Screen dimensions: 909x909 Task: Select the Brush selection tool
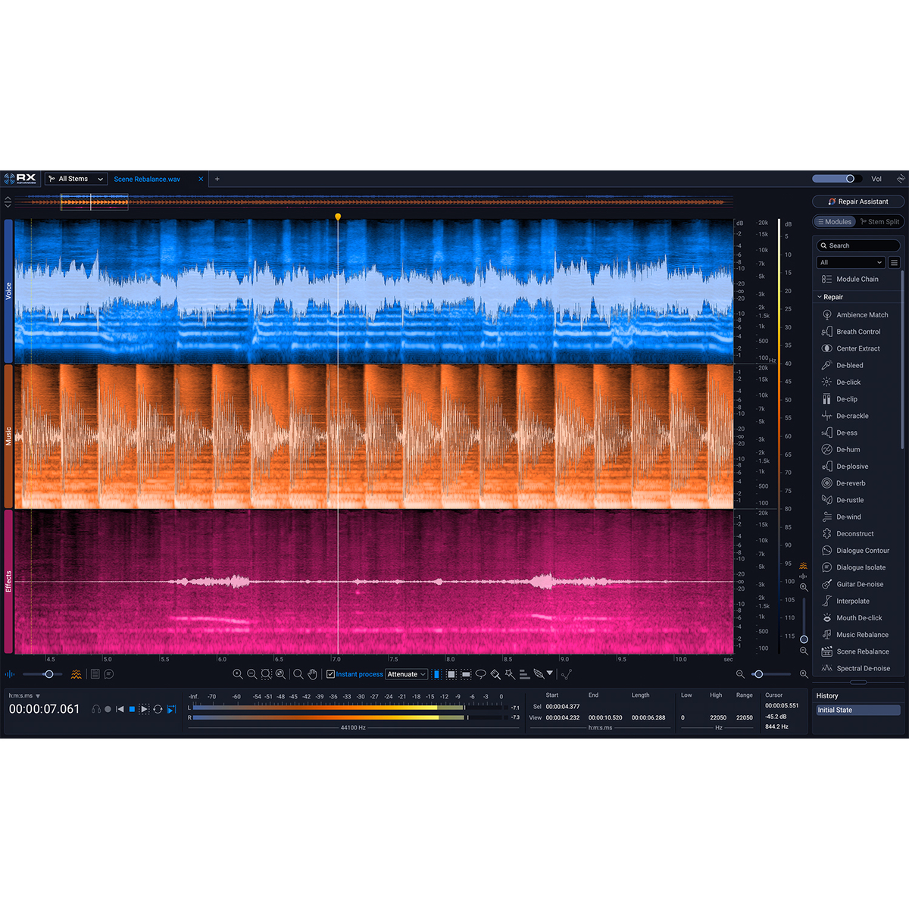point(495,674)
